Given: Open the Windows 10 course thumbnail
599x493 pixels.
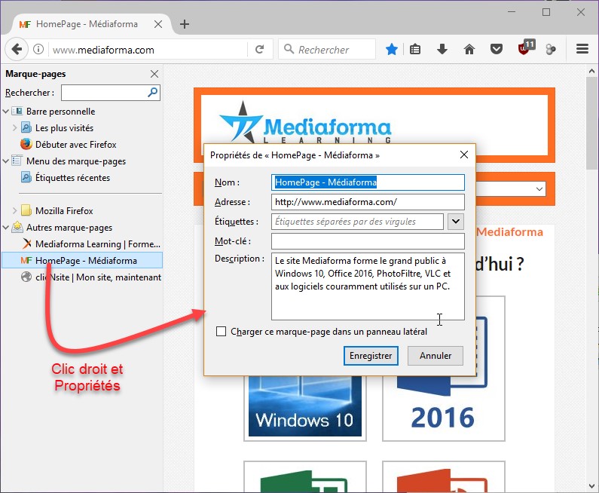Looking at the screenshot, I should tap(305, 407).
